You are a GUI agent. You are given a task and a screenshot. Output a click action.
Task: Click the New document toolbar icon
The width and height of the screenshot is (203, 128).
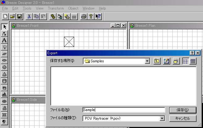(6, 17)
